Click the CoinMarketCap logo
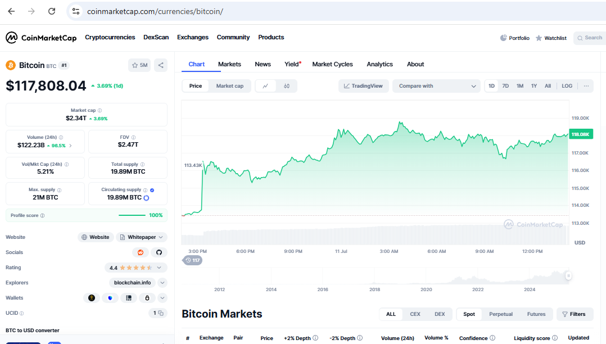The image size is (606, 344). click(41, 38)
